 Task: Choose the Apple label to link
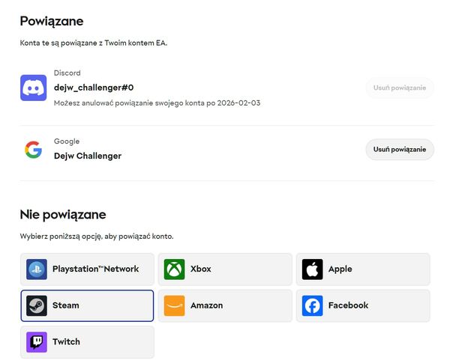tap(340, 269)
